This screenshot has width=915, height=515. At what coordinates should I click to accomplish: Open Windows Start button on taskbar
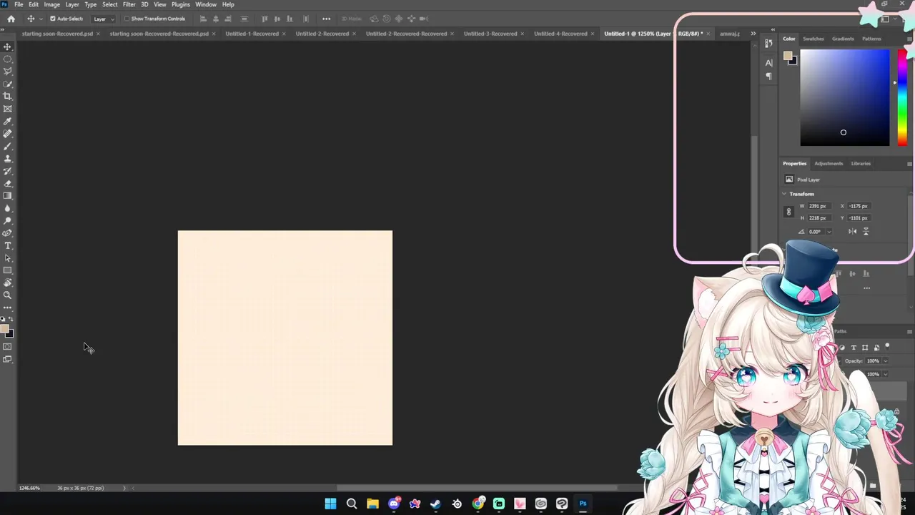(x=330, y=504)
